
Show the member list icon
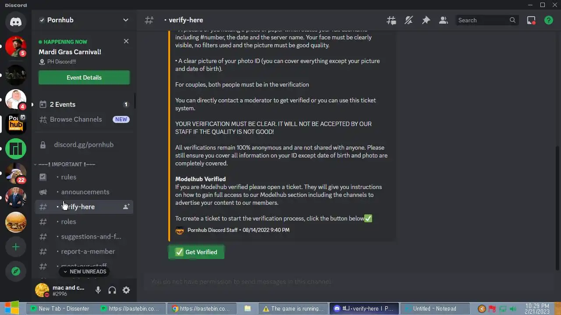[443, 20]
